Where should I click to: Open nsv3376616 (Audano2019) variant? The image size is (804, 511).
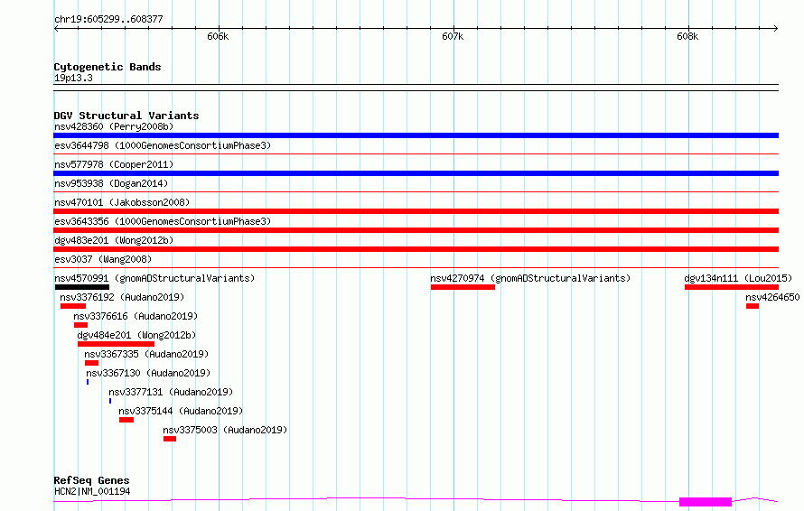tap(136, 316)
